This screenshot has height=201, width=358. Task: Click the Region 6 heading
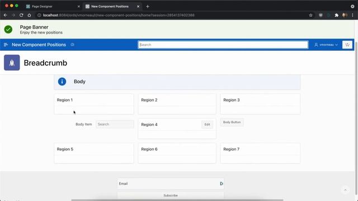(149, 149)
